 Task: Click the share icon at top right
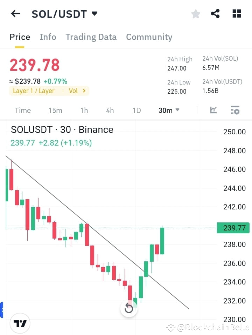coord(215,14)
